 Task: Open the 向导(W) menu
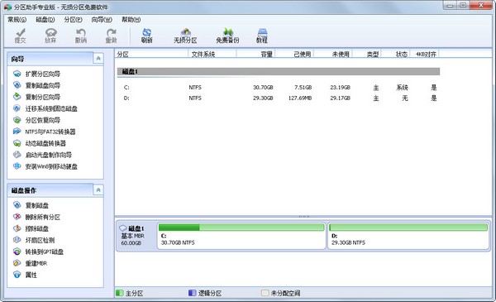[102, 20]
